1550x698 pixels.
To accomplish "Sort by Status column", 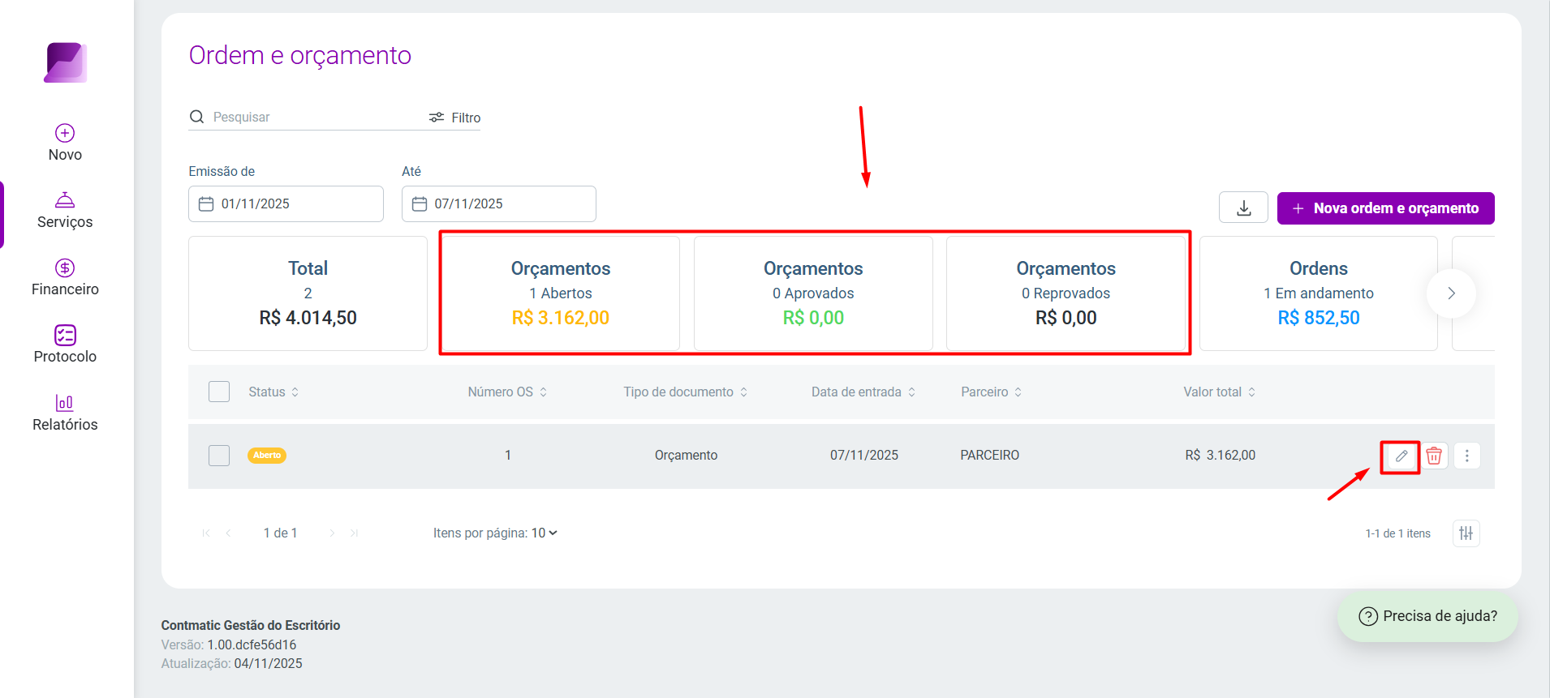I will tap(273, 392).
